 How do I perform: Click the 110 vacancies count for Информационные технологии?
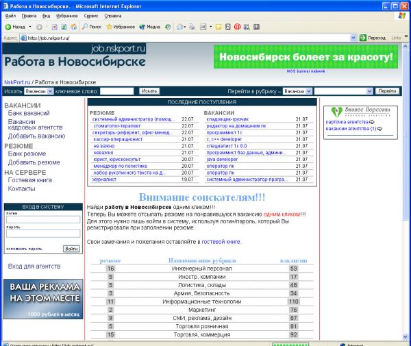294,301
